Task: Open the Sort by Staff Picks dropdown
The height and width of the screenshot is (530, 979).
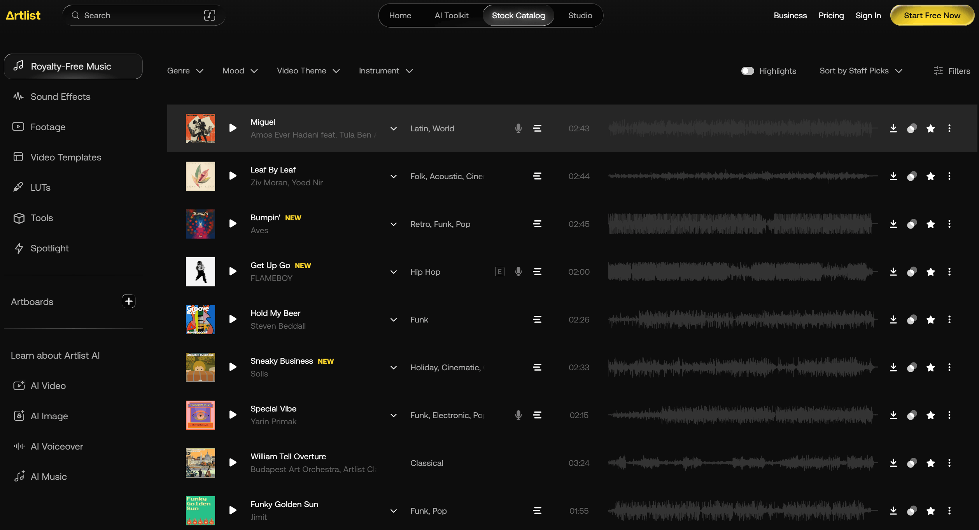Action: coord(861,71)
